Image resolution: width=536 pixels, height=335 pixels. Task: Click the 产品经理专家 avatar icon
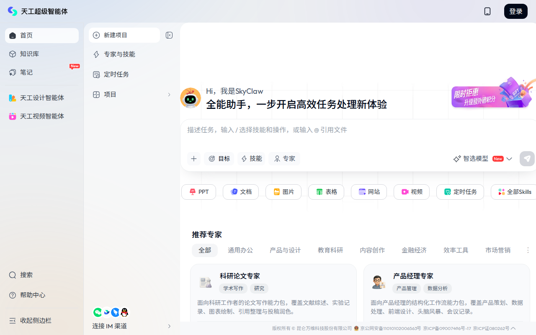[x=379, y=282]
